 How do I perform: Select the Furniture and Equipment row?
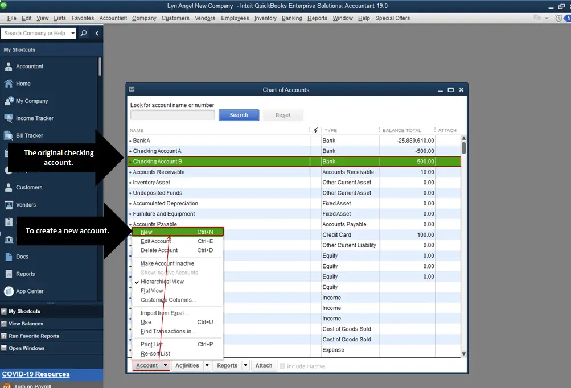[294, 214]
